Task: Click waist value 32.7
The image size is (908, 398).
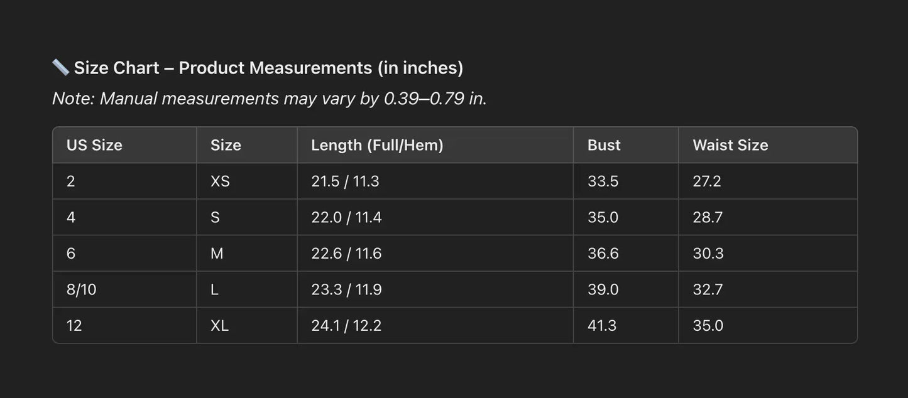Action: point(708,289)
